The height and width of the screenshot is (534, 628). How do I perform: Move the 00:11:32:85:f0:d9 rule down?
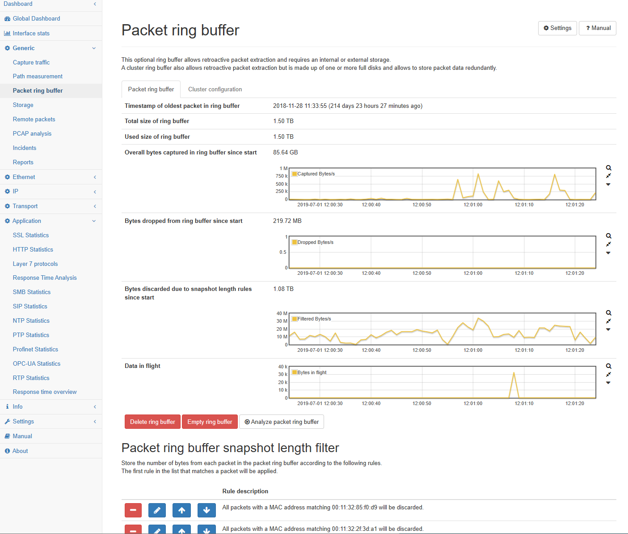207,510
